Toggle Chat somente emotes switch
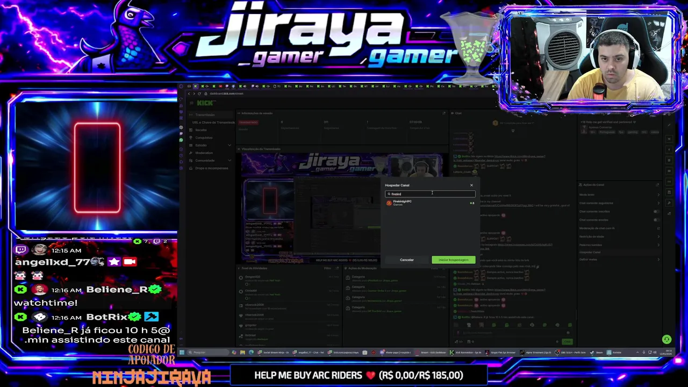The height and width of the screenshot is (387, 688). tap(657, 220)
